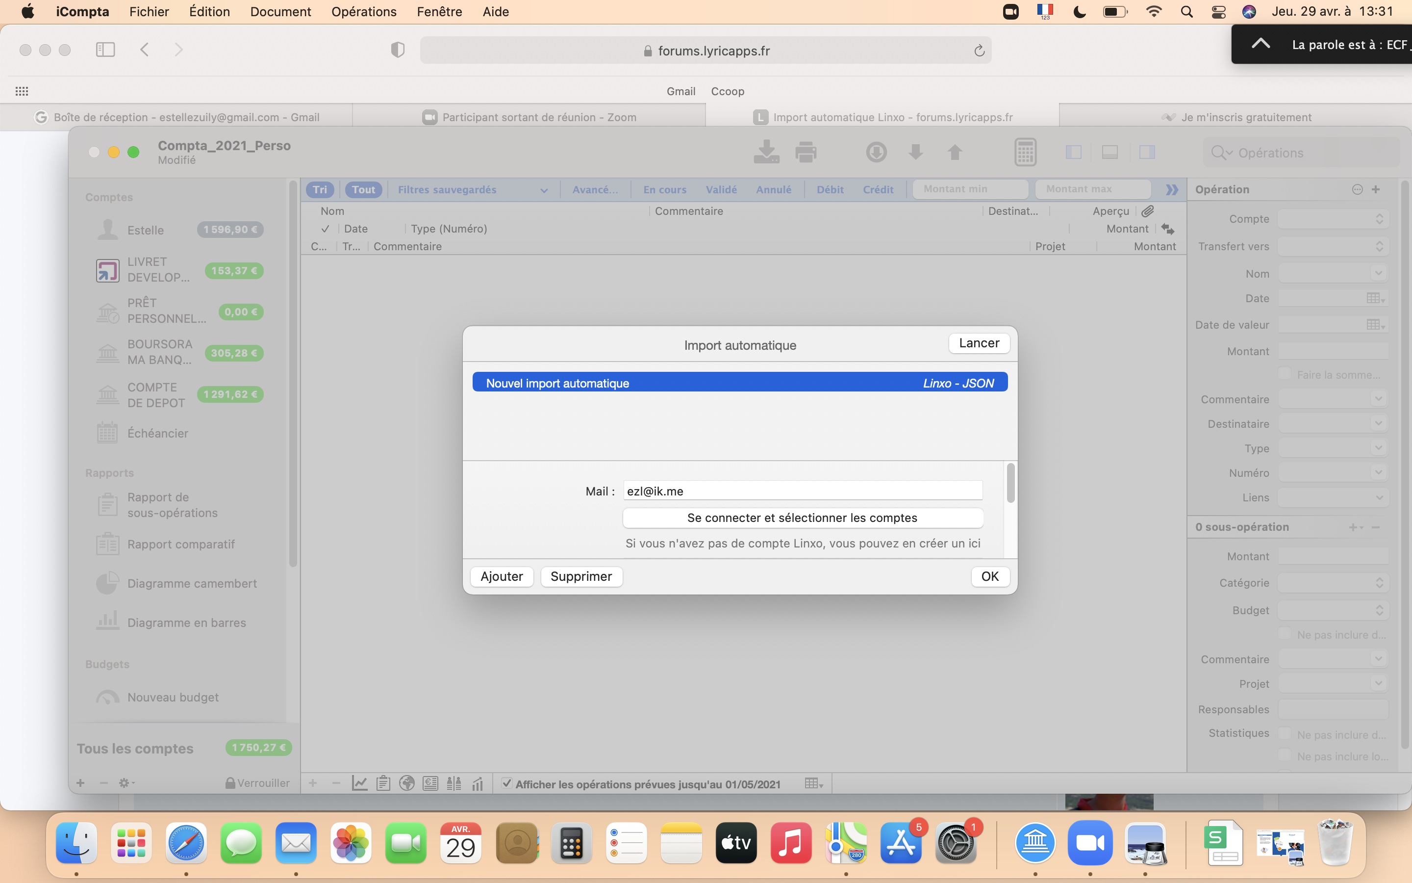Click the Mail input field
This screenshot has height=883, width=1412.
click(x=802, y=491)
